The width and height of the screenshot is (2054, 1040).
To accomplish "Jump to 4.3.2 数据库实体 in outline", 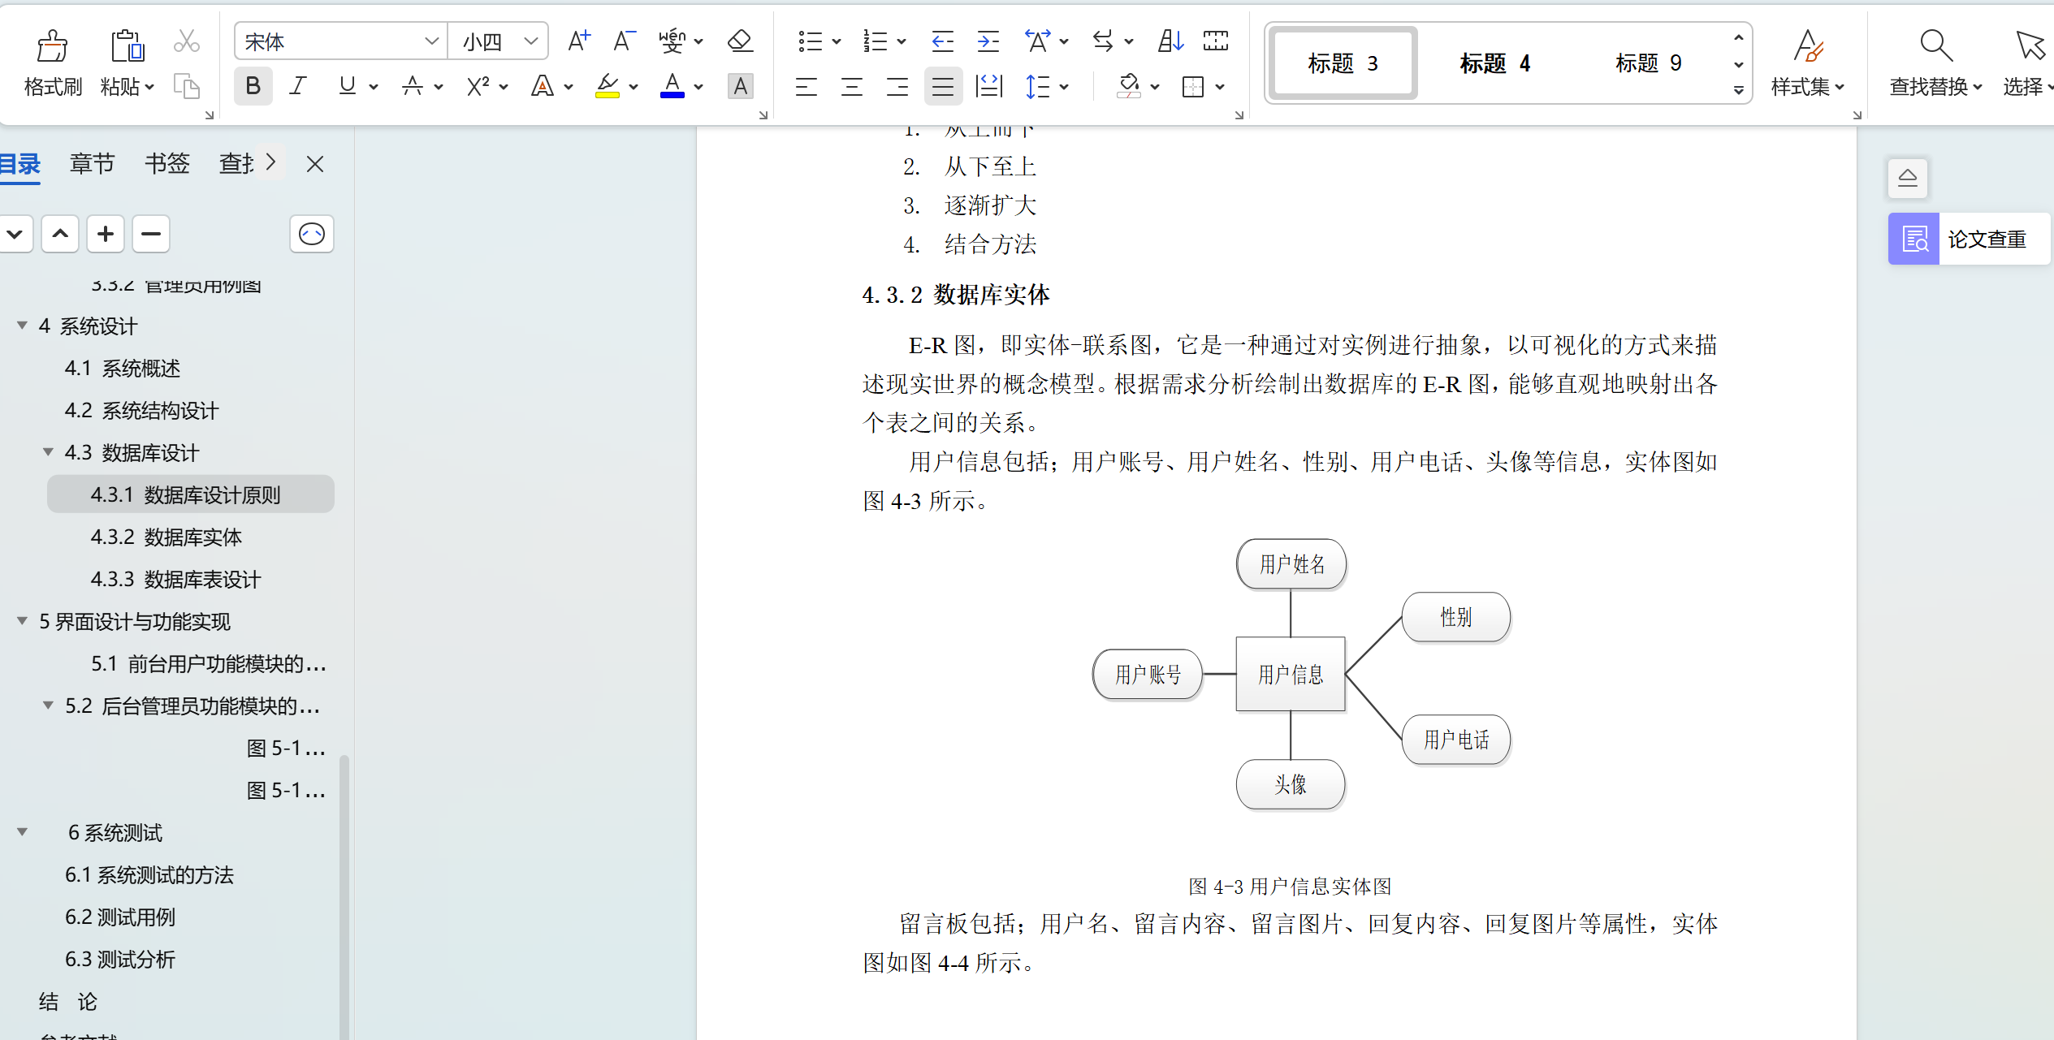I will point(166,537).
